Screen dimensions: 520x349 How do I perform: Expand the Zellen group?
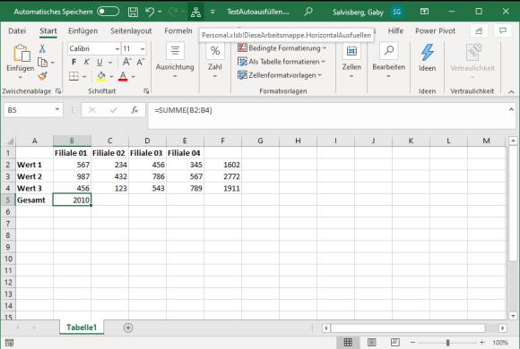351,61
